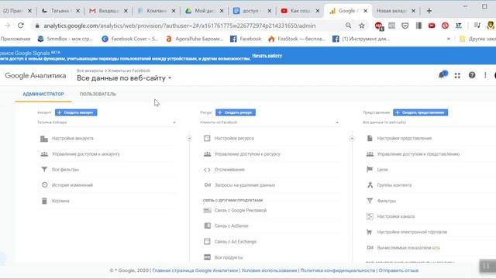
Task: Click the property settings square icon
Action: [x=207, y=138]
